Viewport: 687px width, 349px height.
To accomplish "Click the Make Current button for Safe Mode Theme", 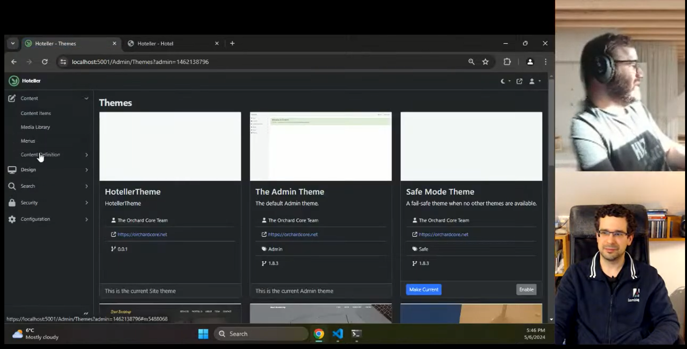I will click(x=423, y=289).
